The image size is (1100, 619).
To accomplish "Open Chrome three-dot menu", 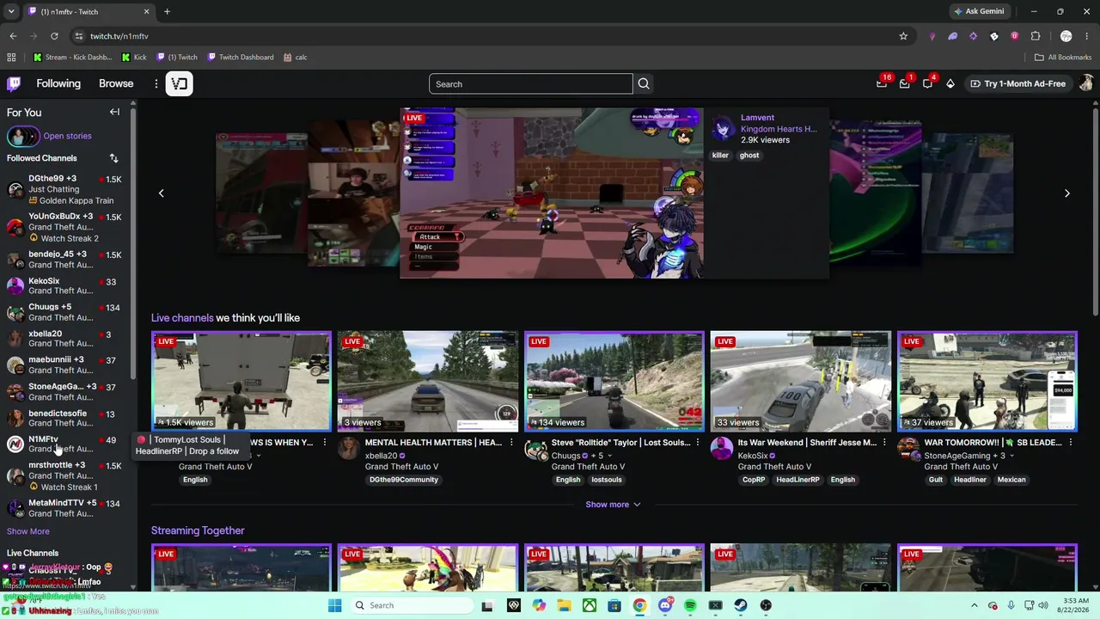I will tap(1088, 36).
